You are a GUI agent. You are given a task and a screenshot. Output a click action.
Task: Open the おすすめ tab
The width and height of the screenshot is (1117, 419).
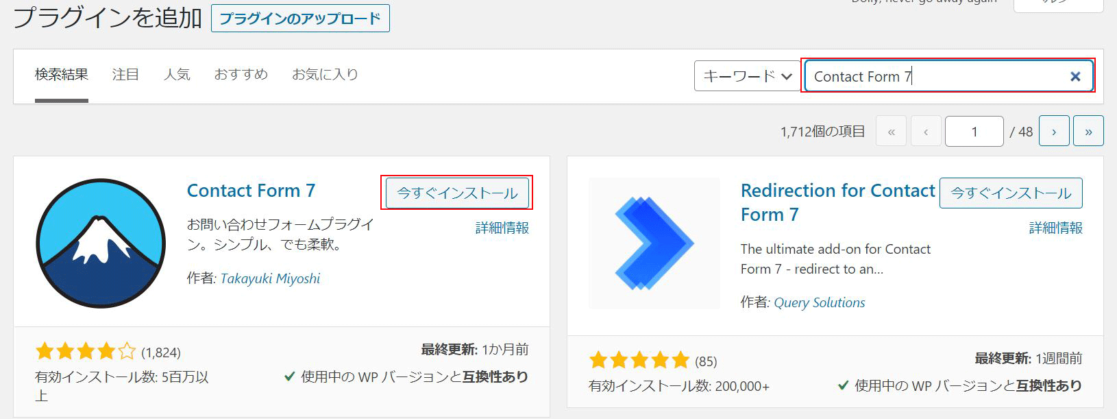(241, 75)
